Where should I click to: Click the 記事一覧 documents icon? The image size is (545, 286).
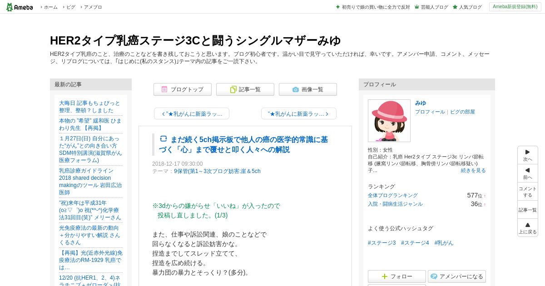tap(233, 89)
